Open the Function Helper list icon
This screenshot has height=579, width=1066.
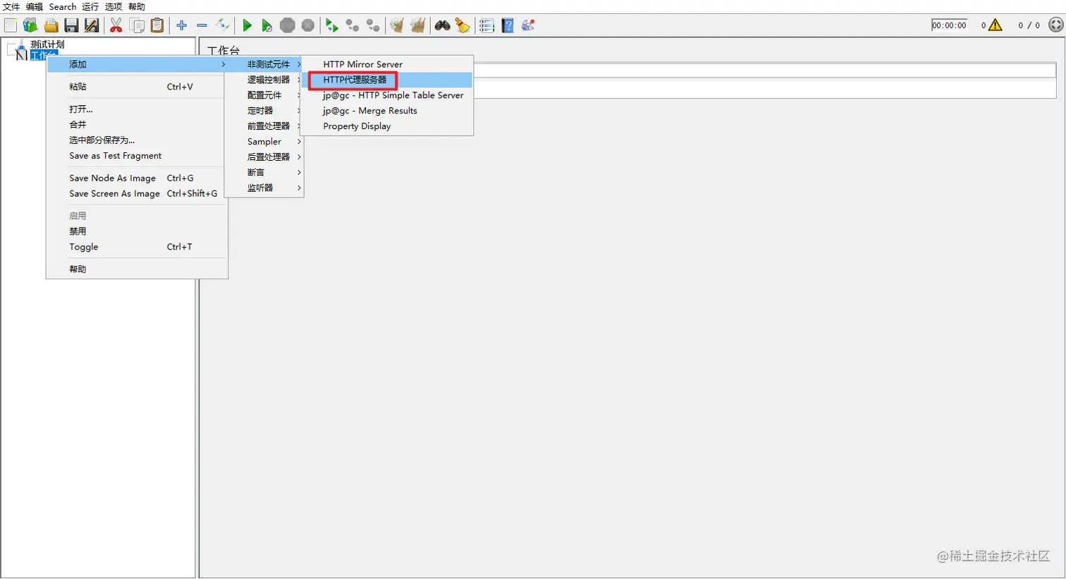tap(486, 25)
